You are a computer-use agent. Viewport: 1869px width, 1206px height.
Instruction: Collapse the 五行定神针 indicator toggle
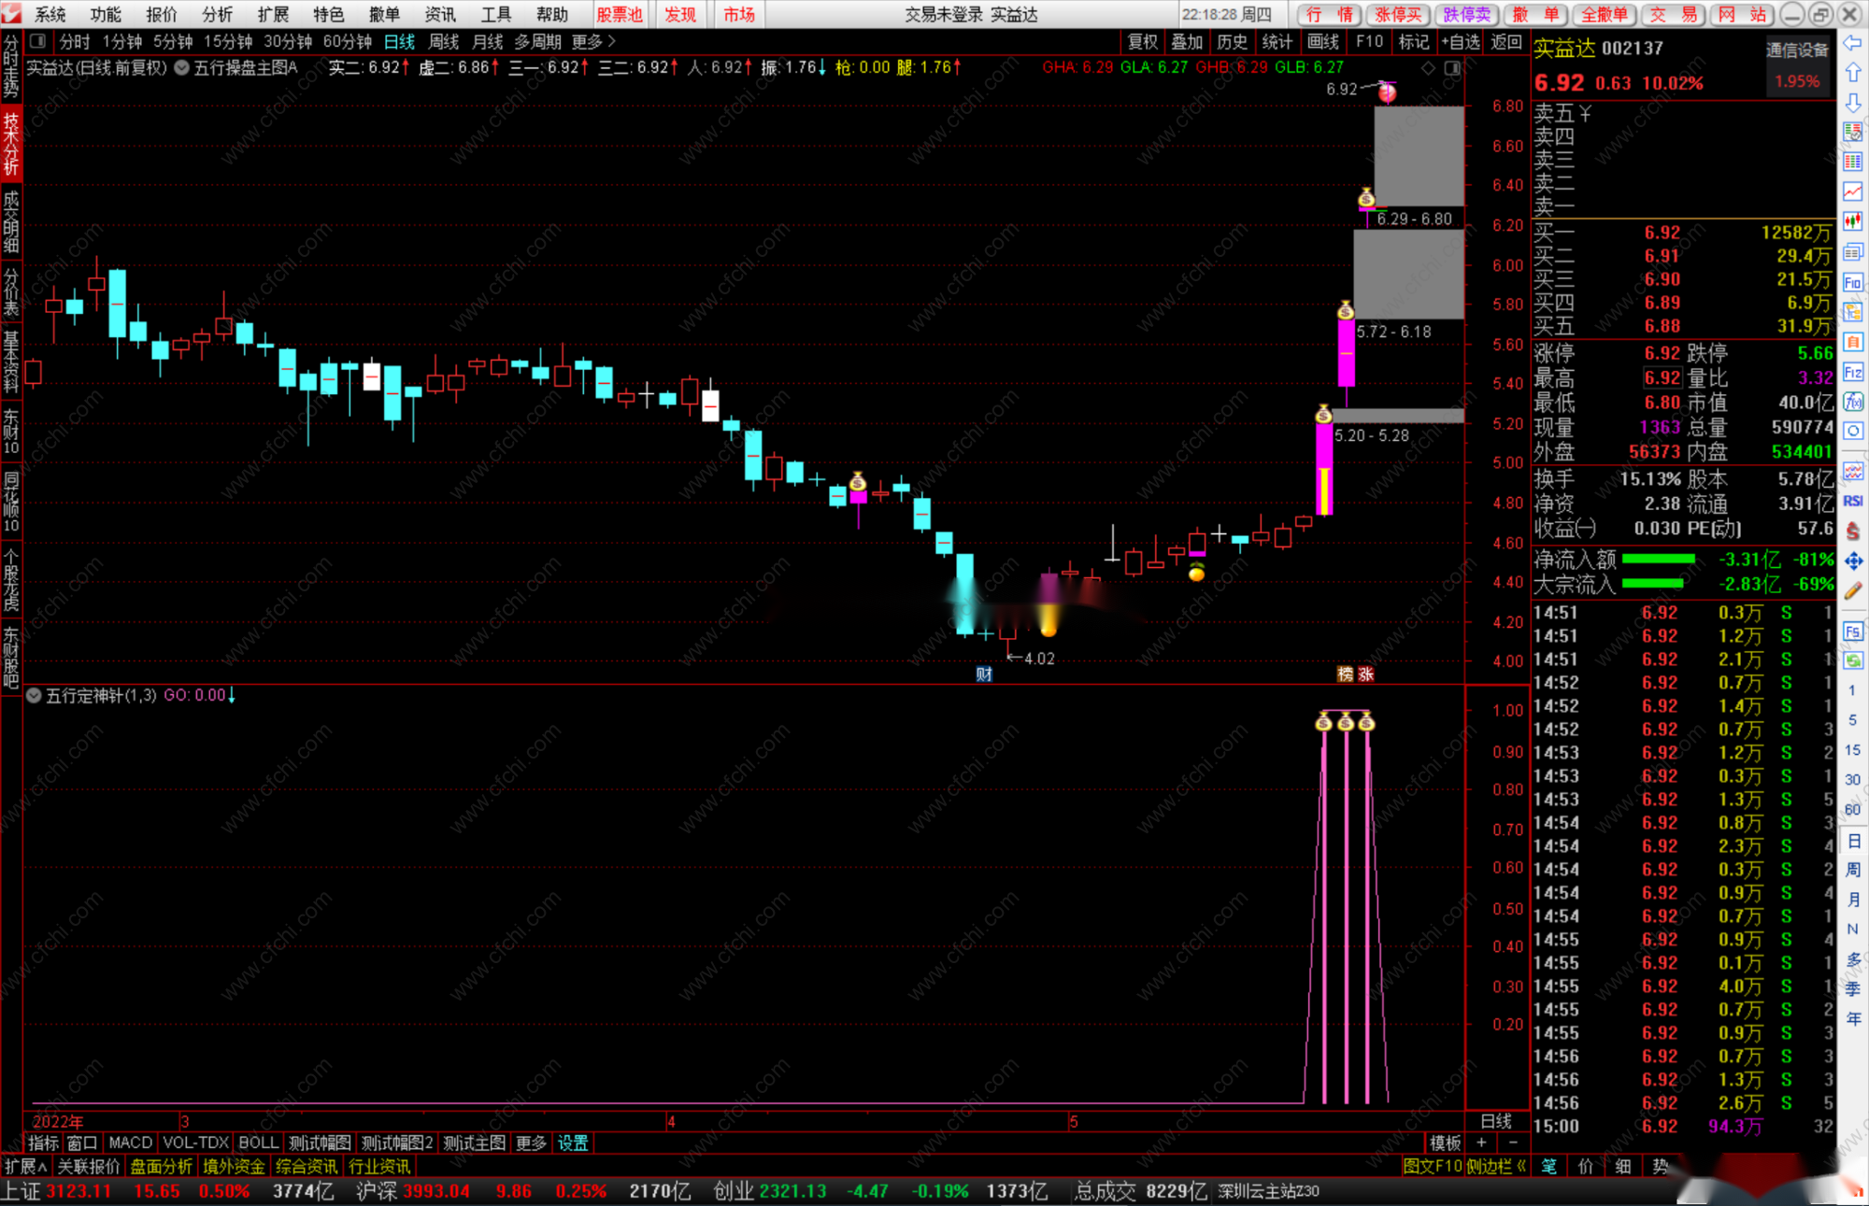(34, 696)
